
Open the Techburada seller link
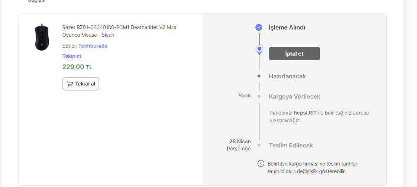click(93, 45)
